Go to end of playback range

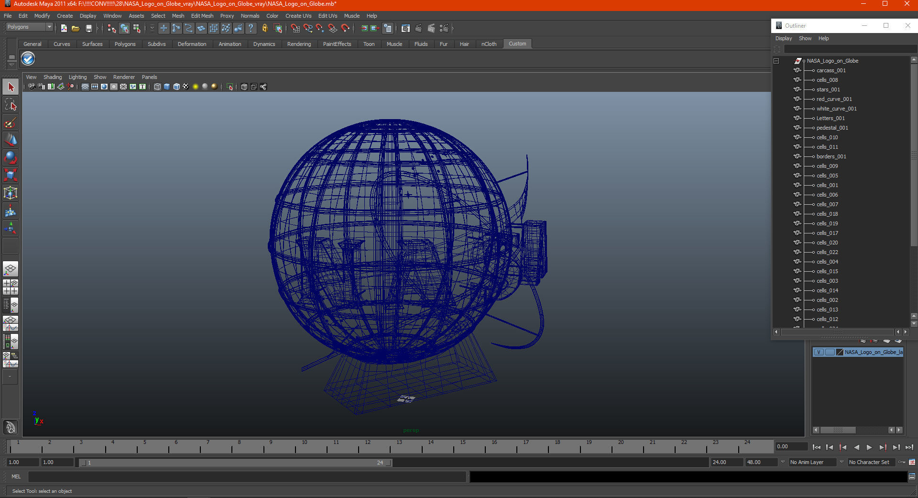click(909, 447)
